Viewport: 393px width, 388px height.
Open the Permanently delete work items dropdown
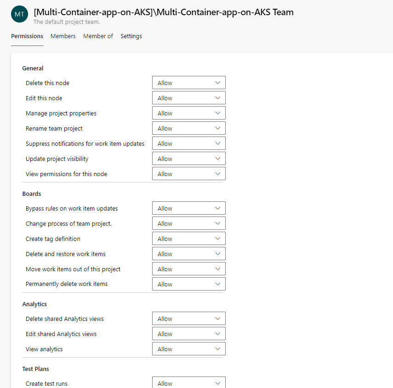pos(189,284)
